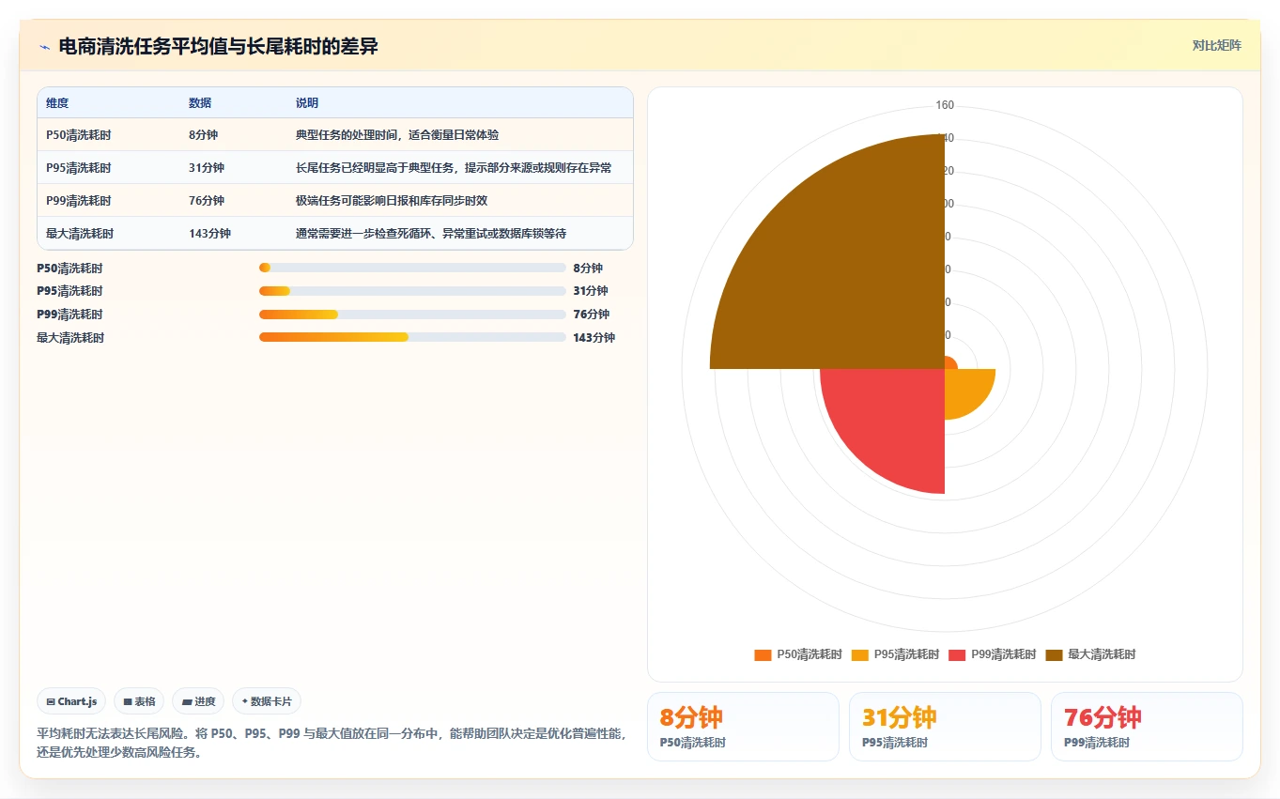Click the 143分钟 value beside progress bar
Image resolution: width=1280 pixels, height=799 pixels.
[594, 338]
